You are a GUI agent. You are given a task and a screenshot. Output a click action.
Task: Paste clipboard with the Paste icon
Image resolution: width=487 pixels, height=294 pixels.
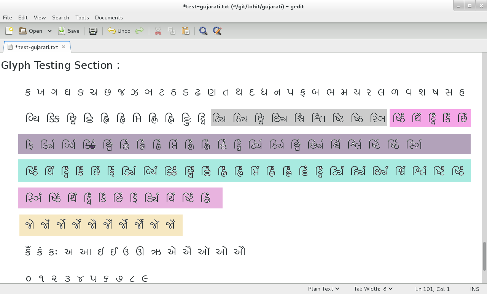(x=185, y=31)
